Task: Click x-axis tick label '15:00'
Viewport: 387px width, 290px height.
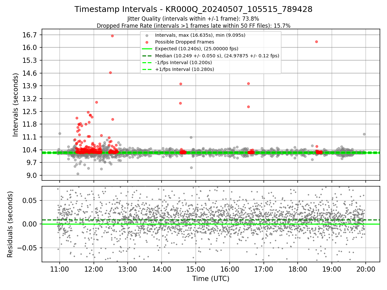Action: click(196, 269)
